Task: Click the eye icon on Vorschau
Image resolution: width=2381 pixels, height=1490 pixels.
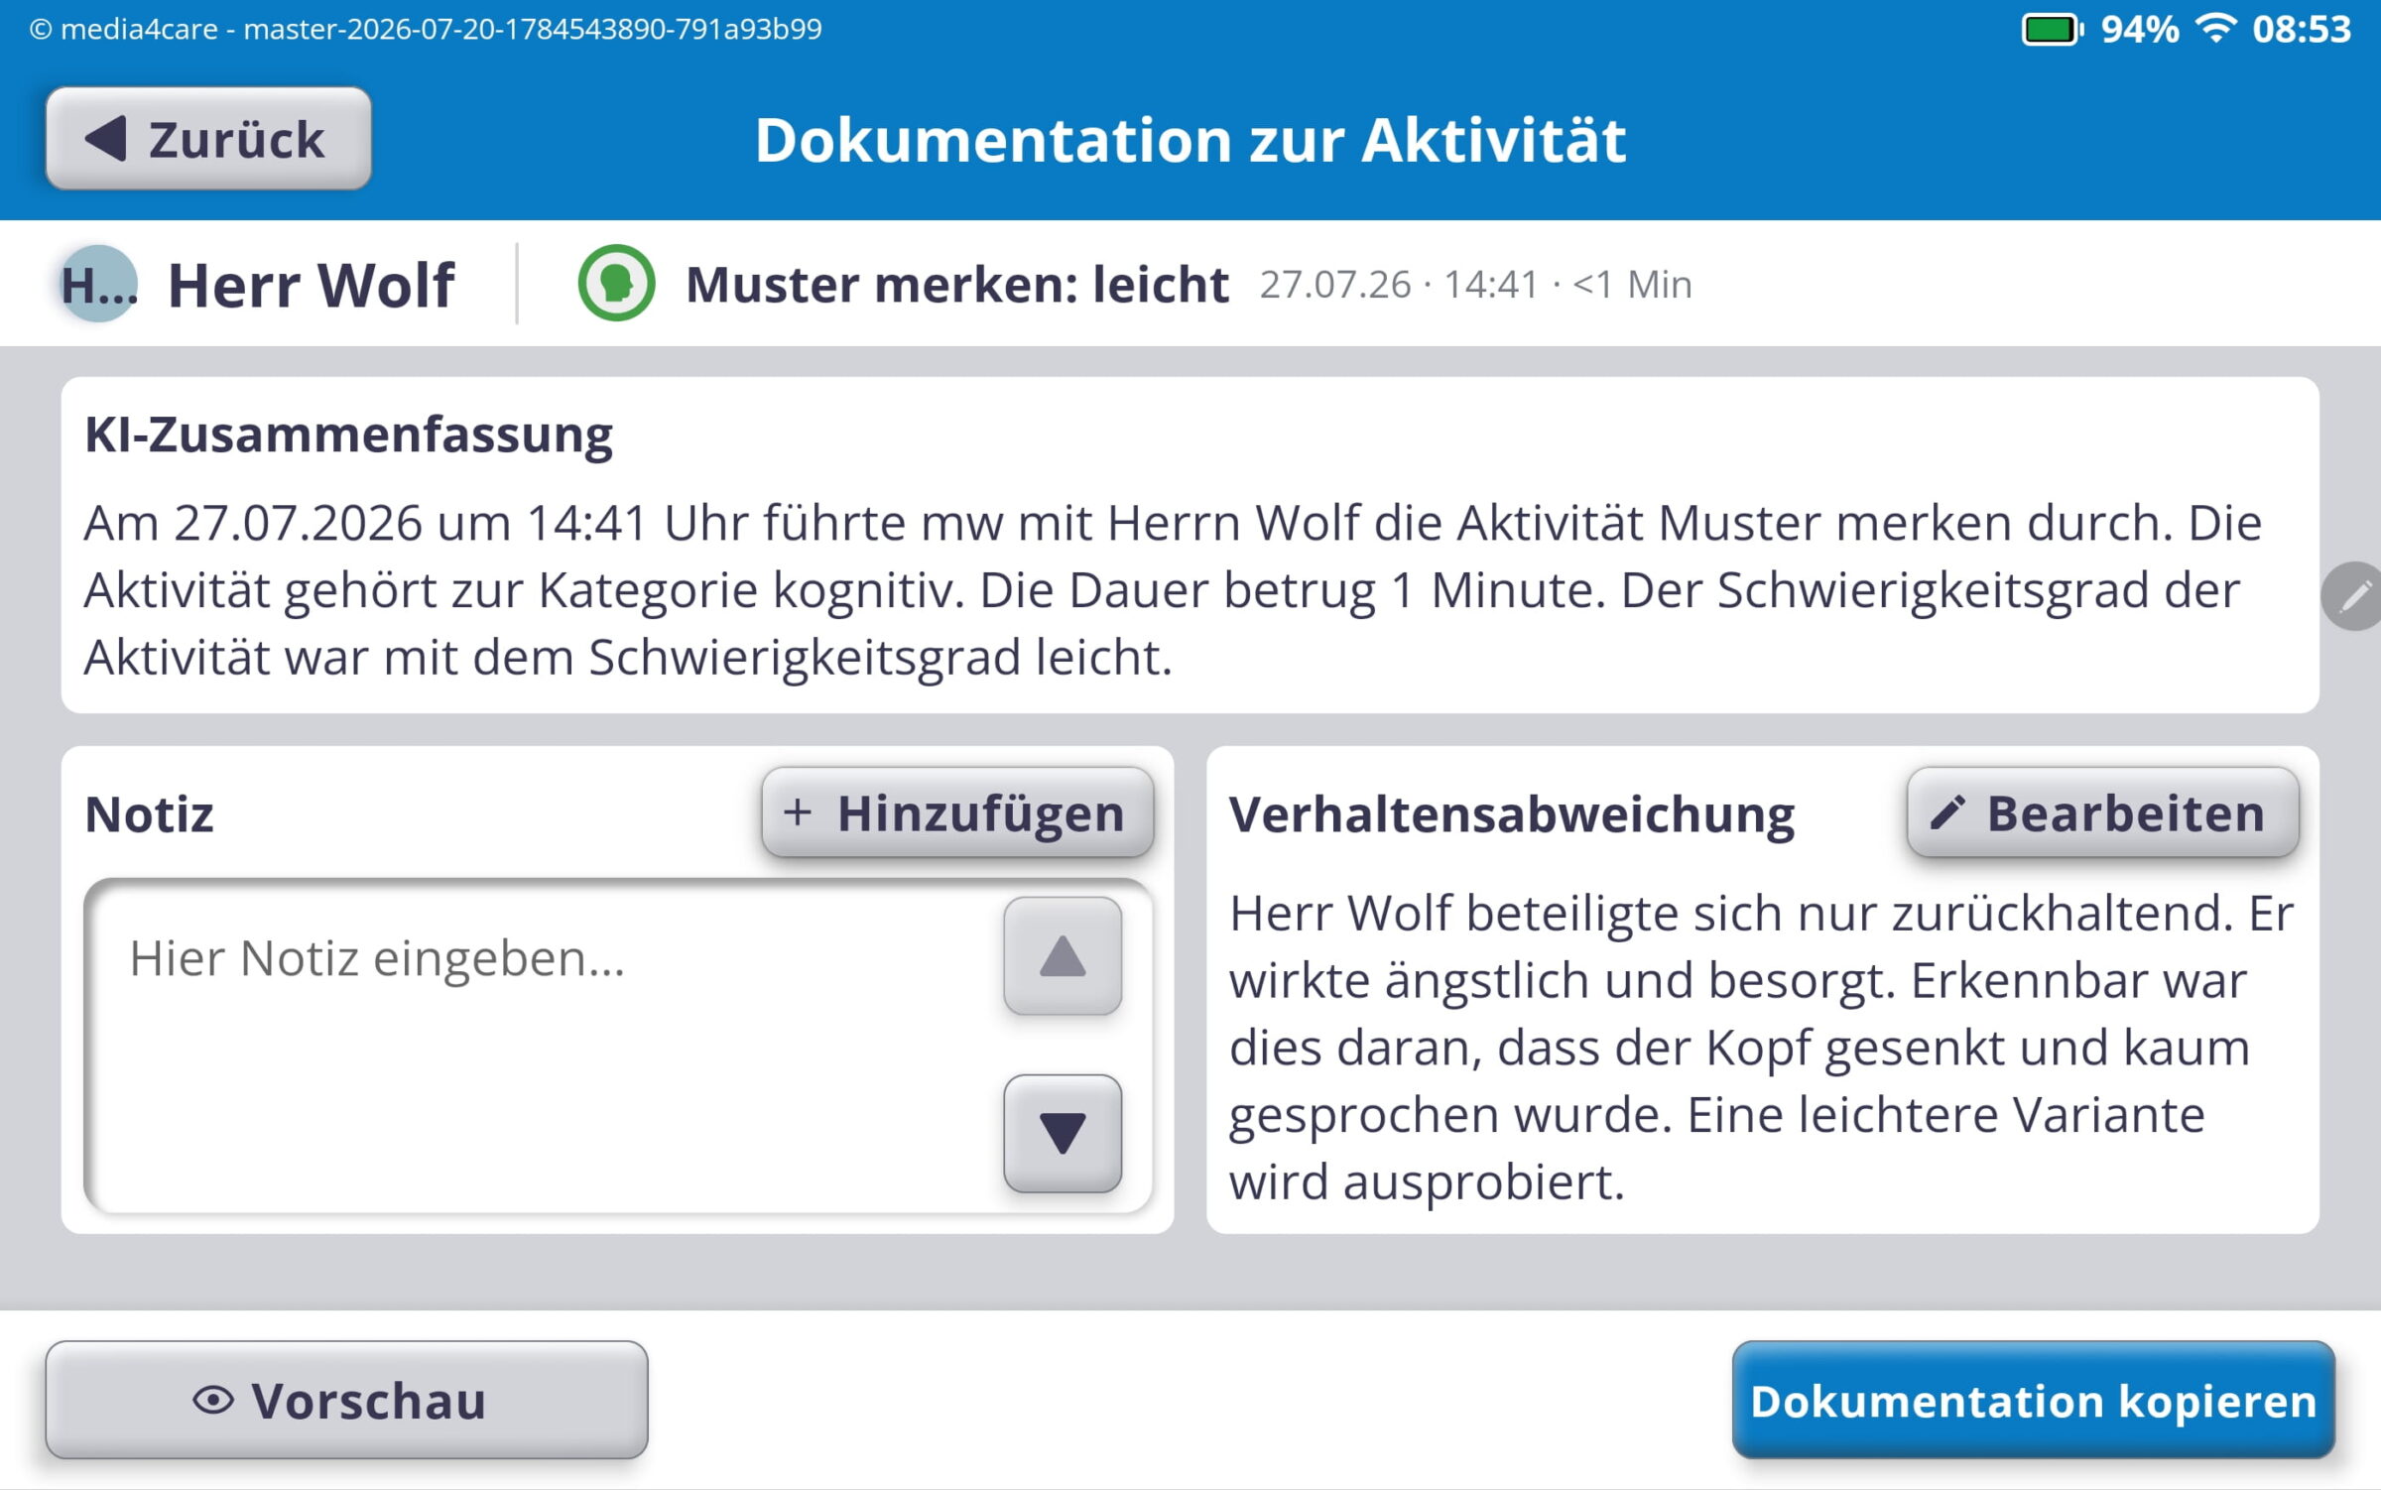Action: [x=213, y=1400]
